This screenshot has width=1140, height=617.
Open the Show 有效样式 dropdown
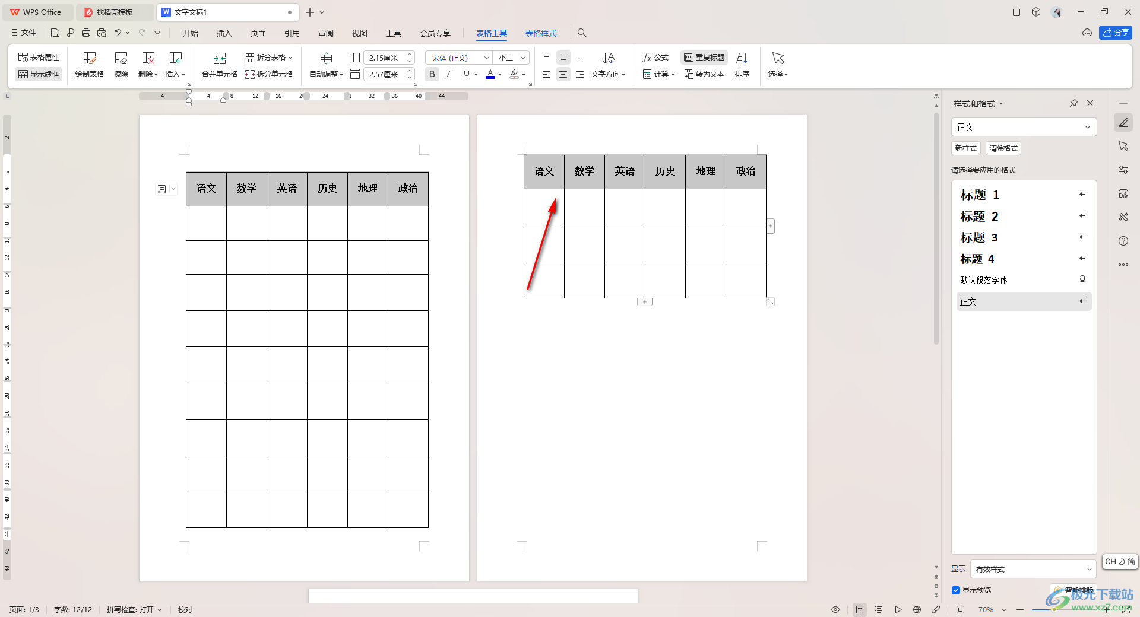pos(1033,569)
